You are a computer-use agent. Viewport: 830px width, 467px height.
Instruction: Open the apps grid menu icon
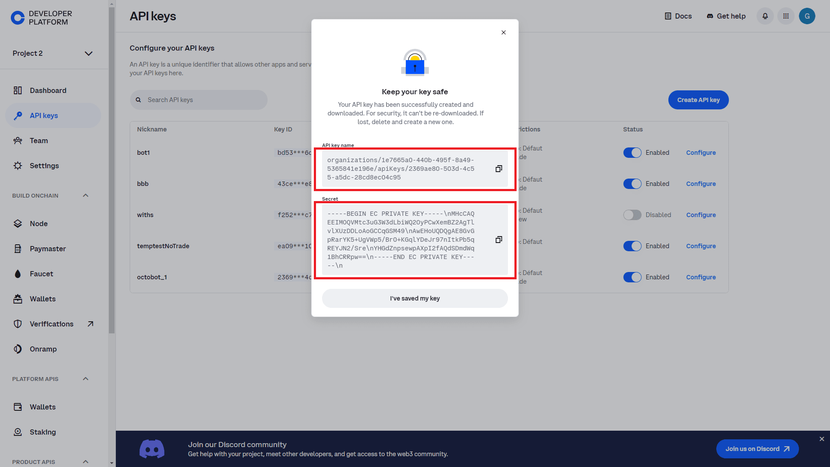click(x=786, y=16)
